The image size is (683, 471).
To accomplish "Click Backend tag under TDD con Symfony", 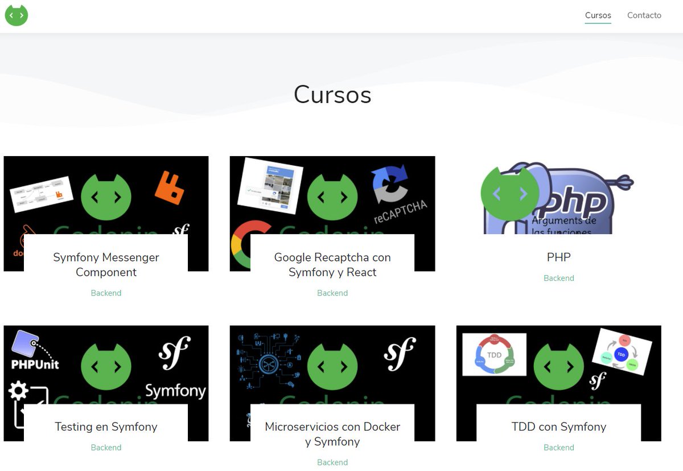I will coord(558,448).
